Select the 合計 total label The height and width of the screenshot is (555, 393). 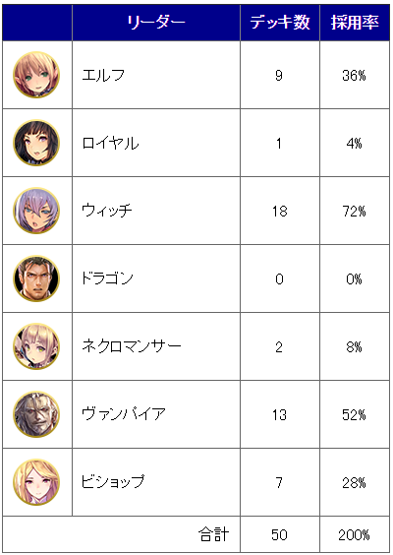[213, 534]
